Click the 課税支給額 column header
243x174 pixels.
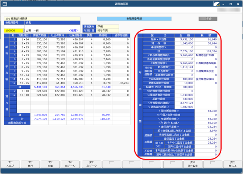pos(40,35)
